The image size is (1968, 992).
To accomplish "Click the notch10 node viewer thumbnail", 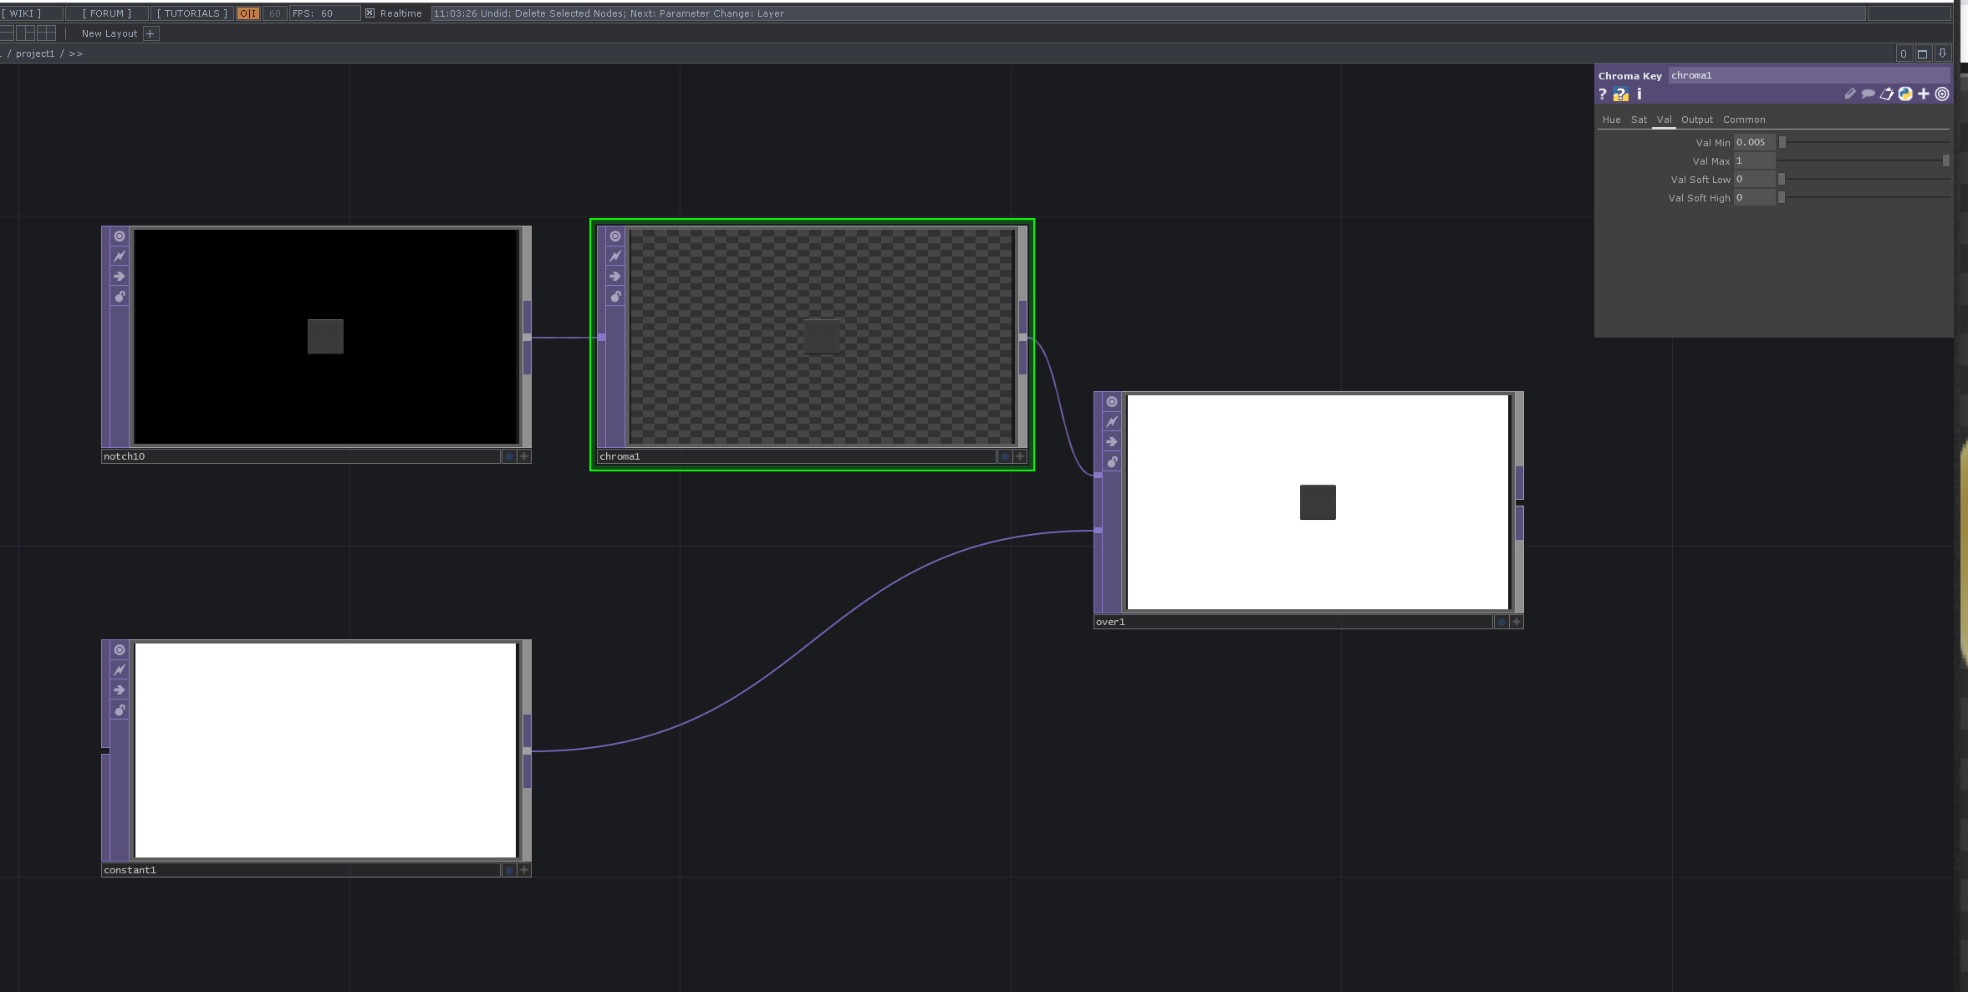I will [x=326, y=337].
